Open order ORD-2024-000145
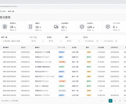Image resolution: width=126 pixels, height=104 pixels. 9,86
